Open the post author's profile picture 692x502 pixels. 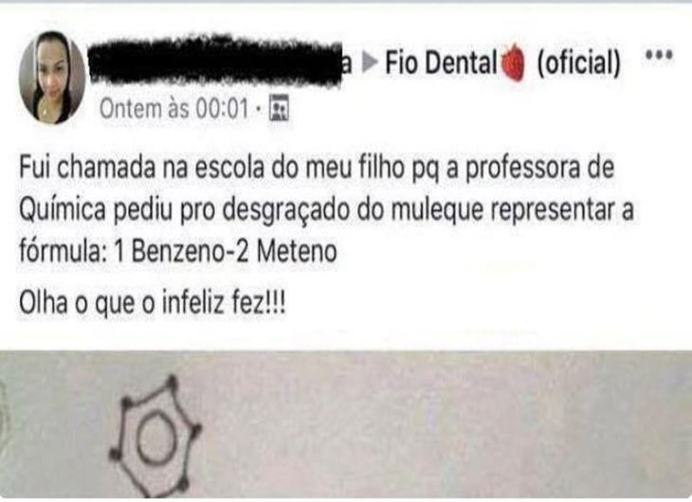(52, 78)
